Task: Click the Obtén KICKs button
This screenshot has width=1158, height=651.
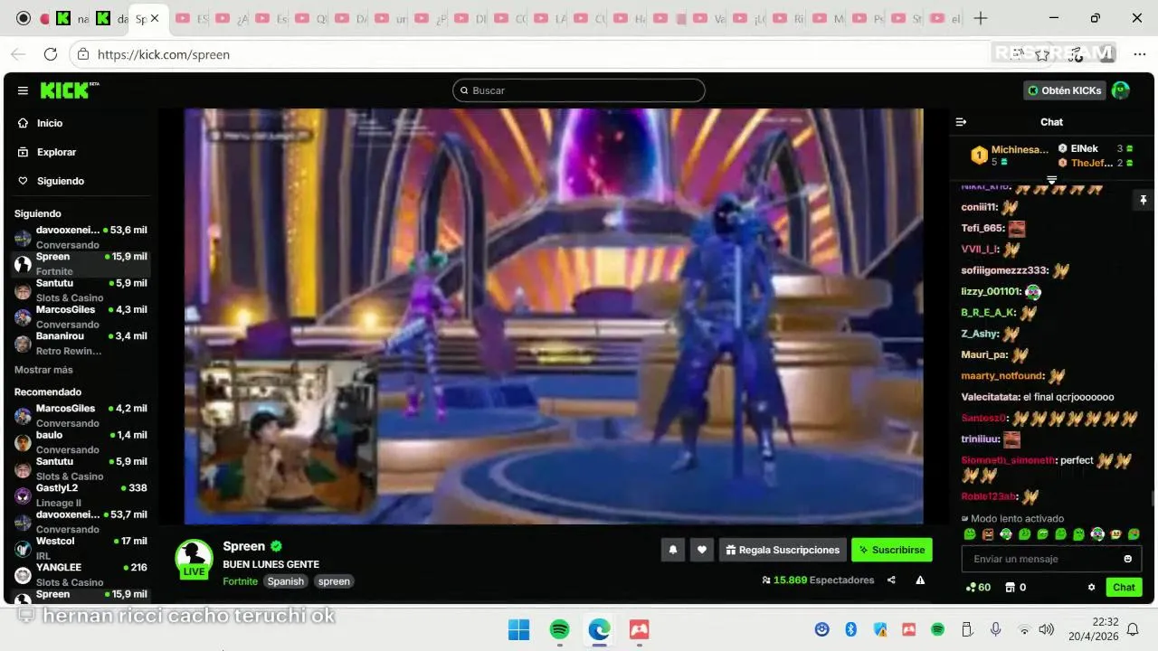Action: pyautogui.click(x=1065, y=90)
